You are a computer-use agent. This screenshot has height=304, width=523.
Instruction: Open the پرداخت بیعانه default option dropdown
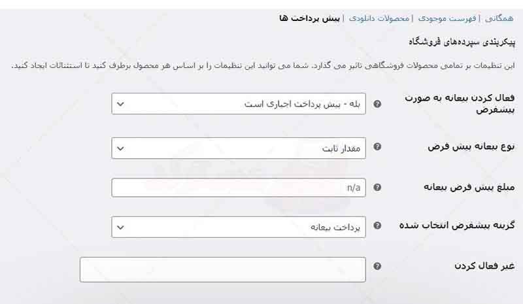point(239,227)
